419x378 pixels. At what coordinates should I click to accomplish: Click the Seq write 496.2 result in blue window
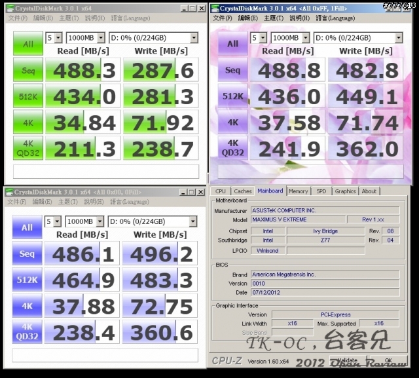[160, 254]
